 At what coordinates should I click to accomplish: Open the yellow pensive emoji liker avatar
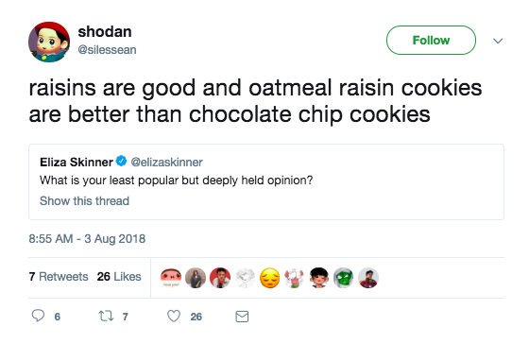[269, 278]
